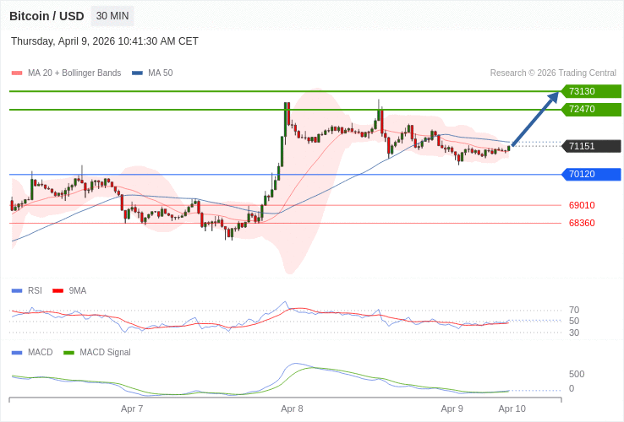Click the MACD legend label
The image size is (624, 422).
[x=41, y=353]
